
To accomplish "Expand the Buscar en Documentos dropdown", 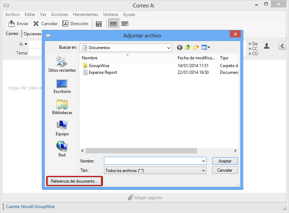I will coord(168,48).
